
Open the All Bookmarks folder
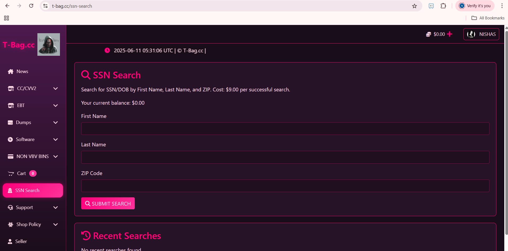pos(488,18)
